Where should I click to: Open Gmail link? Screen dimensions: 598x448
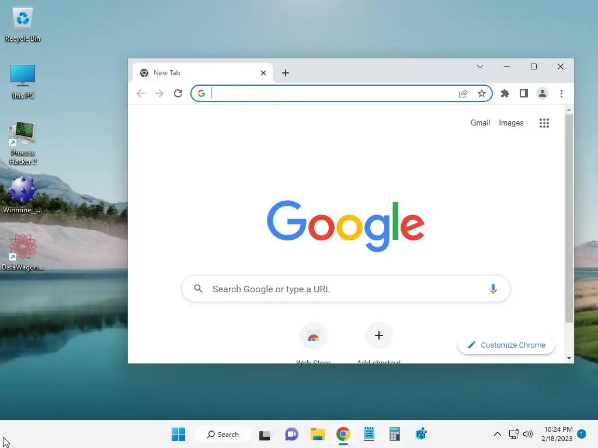480,123
